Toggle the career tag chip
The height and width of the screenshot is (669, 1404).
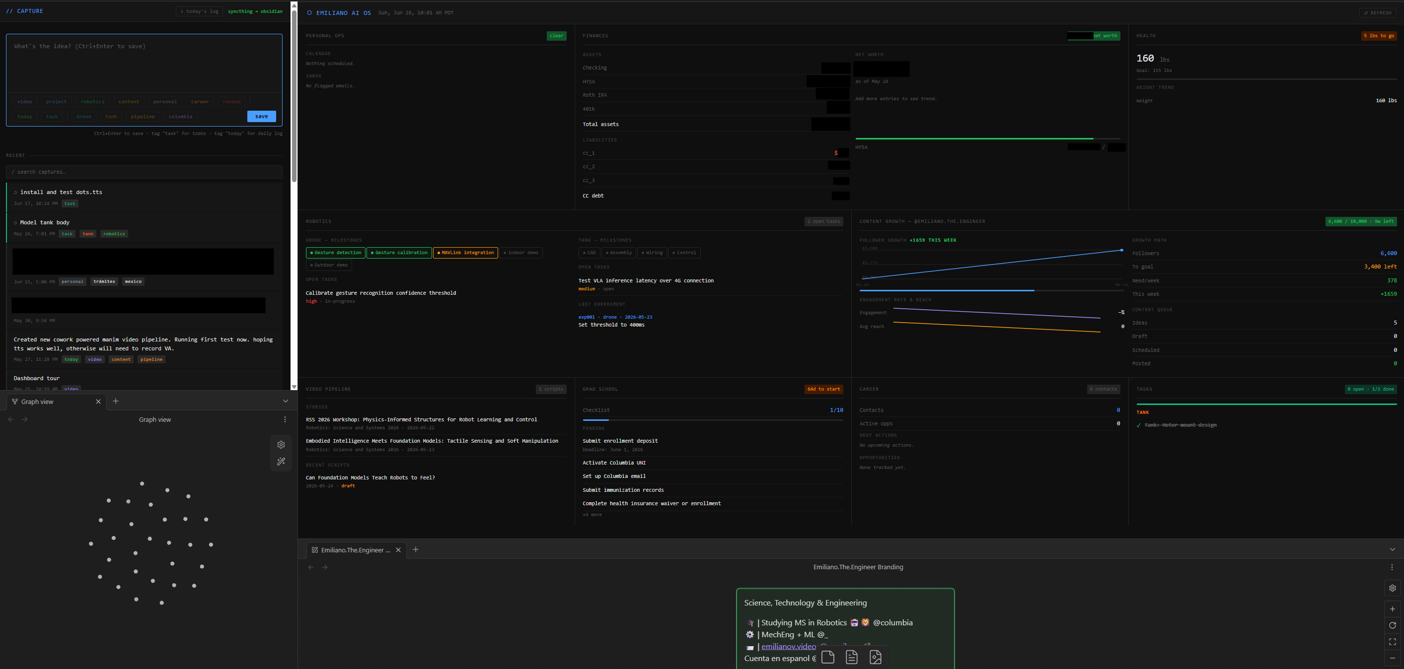200,101
